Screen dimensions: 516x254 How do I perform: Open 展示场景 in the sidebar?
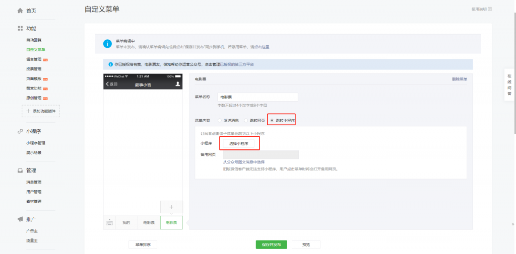tap(34, 153)
